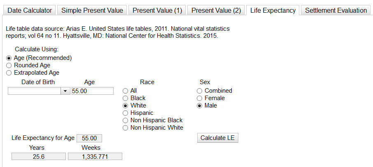Image resolution: width=373 pixels, height=167 pixels.
Task: Set Sex to Combined
Action: pyautogui.click(x=200, y=91)
